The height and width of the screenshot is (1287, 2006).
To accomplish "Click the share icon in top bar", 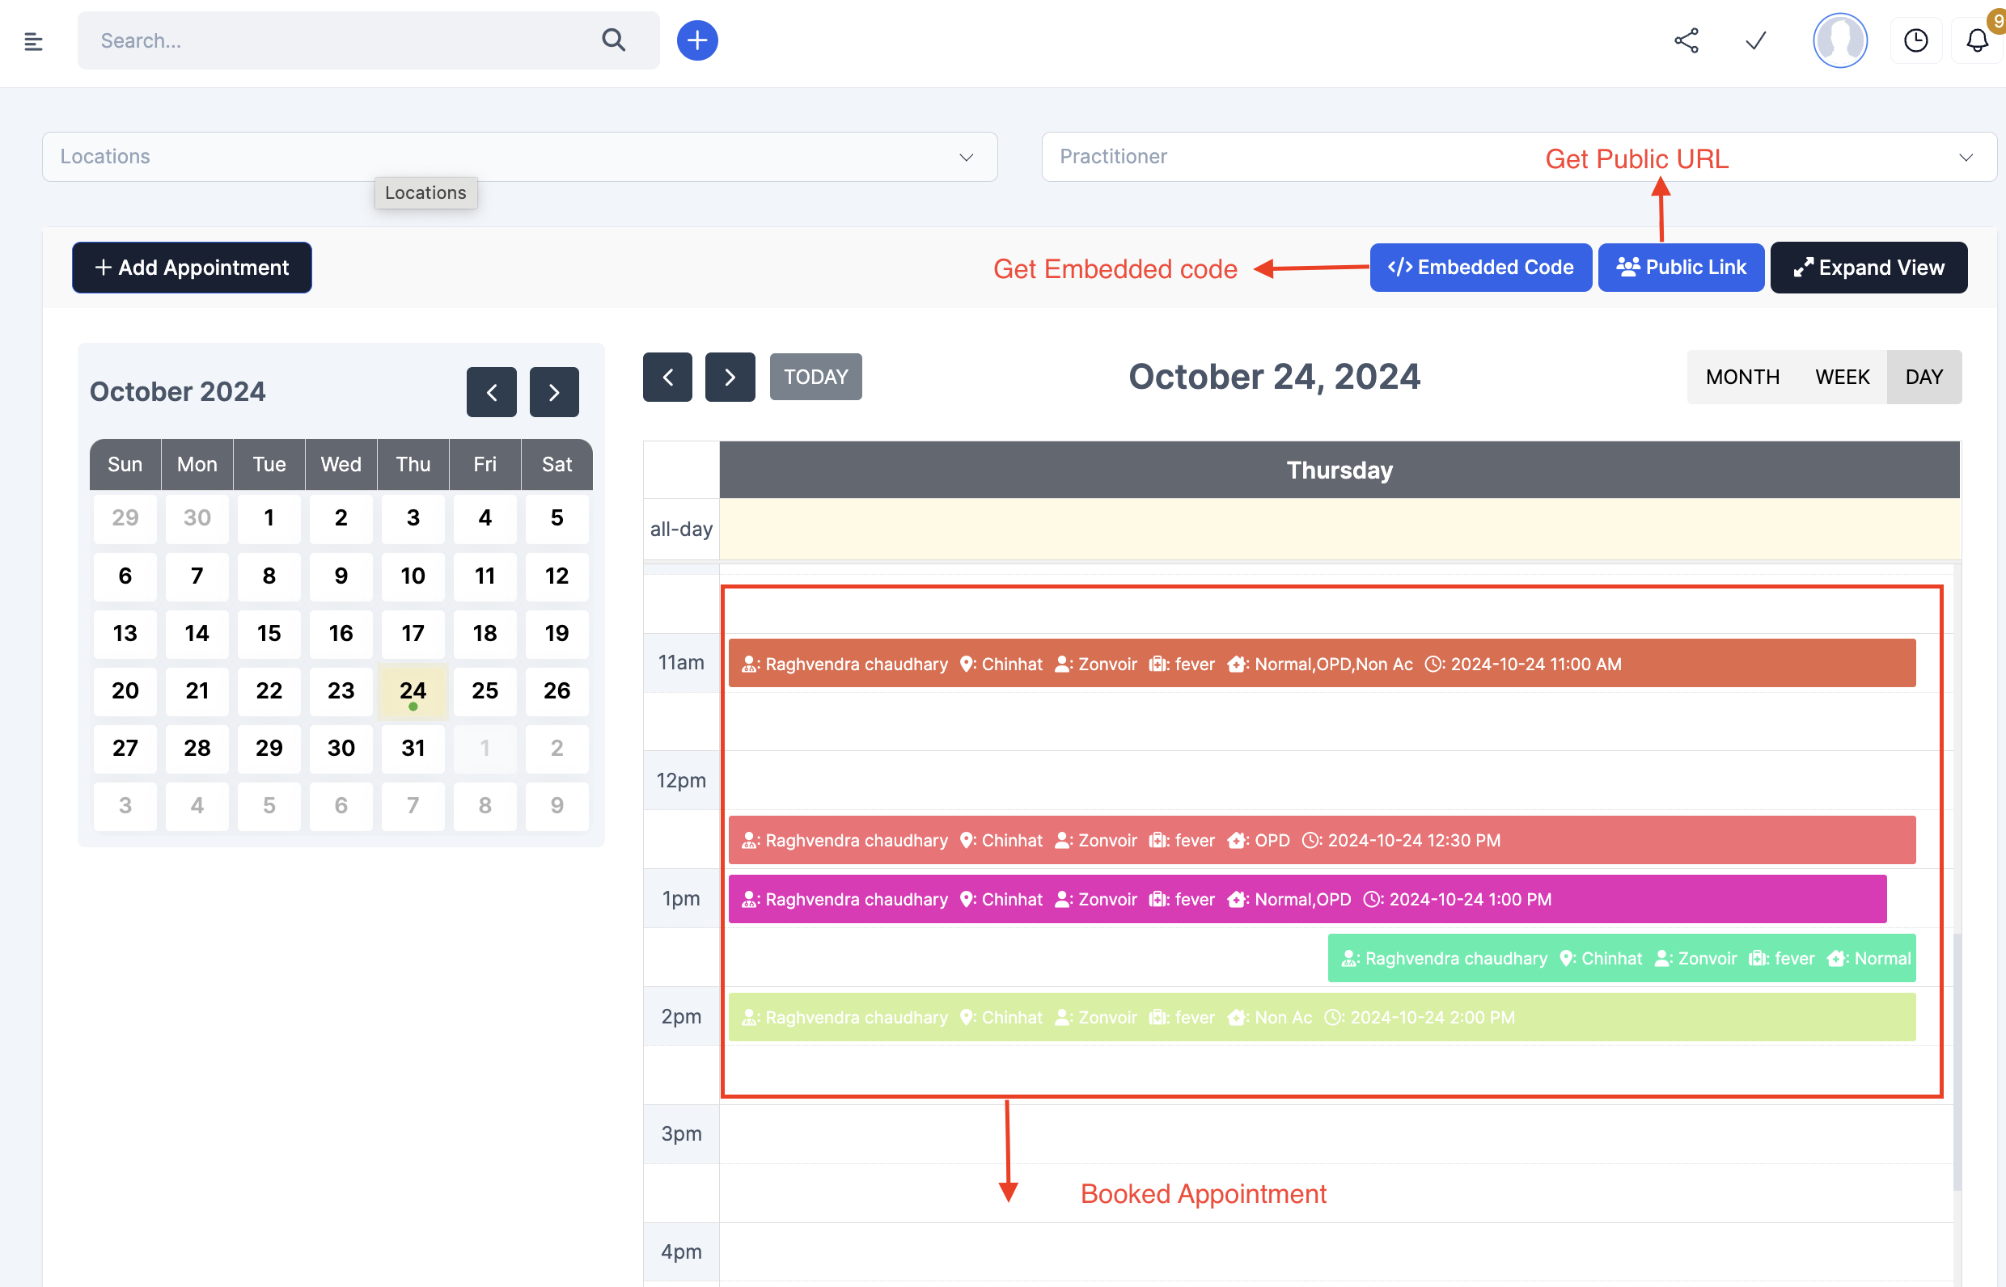I will (1687, 41).
